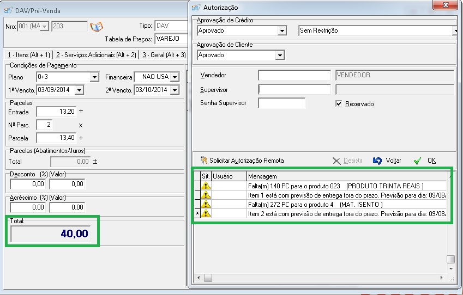Switch to 3 - Geral tab
Image resolution: width=463 pixels, height=295 pixels.
click(164, 55)
